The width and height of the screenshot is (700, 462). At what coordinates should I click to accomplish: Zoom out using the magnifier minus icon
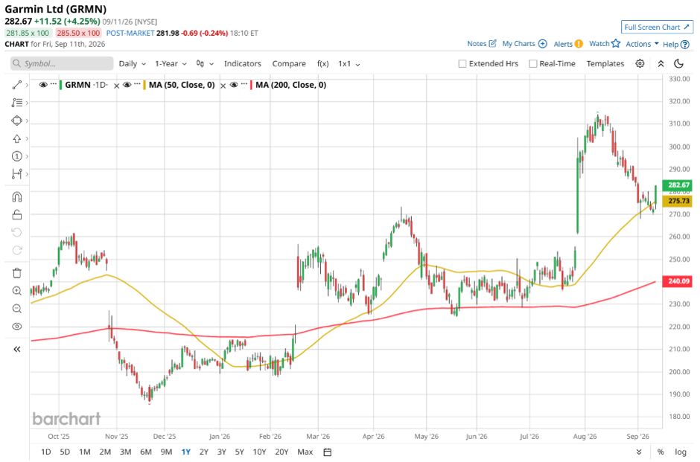point(16,309)
